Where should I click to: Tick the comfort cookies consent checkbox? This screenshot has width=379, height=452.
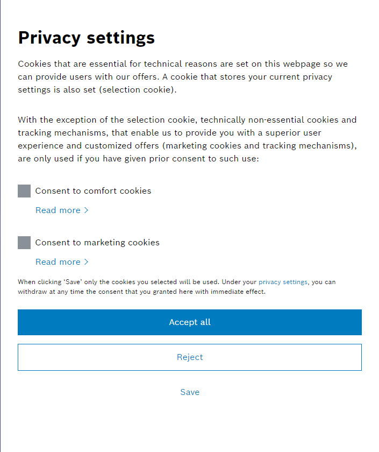point(24,191)
